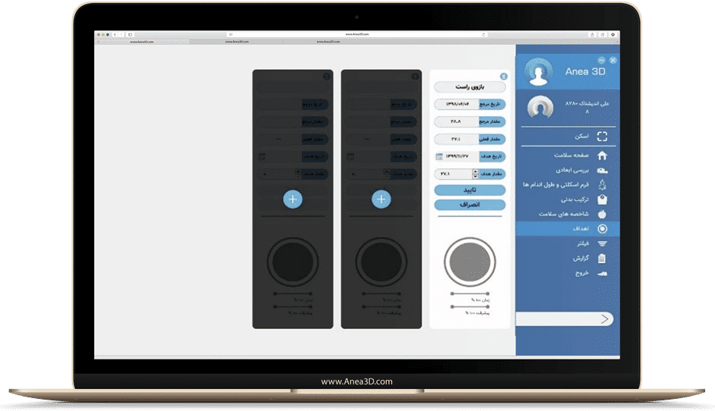The width and height of the screenshot is (715, 411).
Task: Click the info icon on white goal panel
Action: [503, 76]
